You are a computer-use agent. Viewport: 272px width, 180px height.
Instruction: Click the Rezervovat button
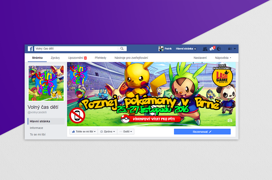(x=202, y=132)
